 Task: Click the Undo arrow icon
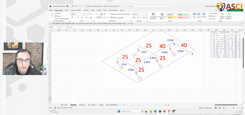(x=76, y=6)
